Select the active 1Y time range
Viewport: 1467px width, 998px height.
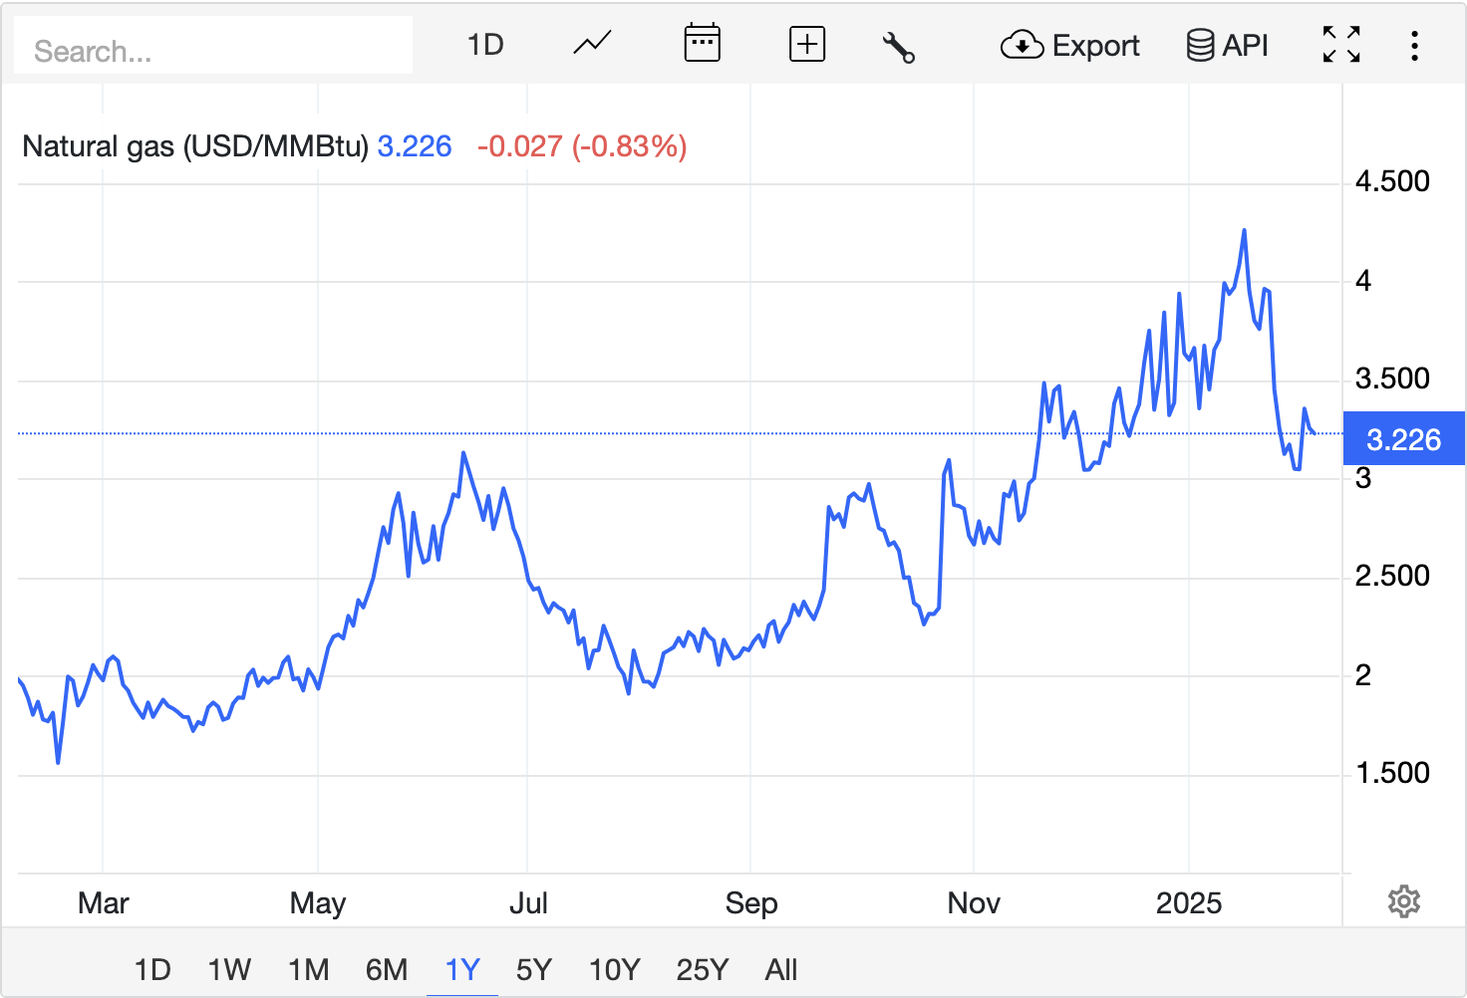pyautogui.click(x=462, y=969)
